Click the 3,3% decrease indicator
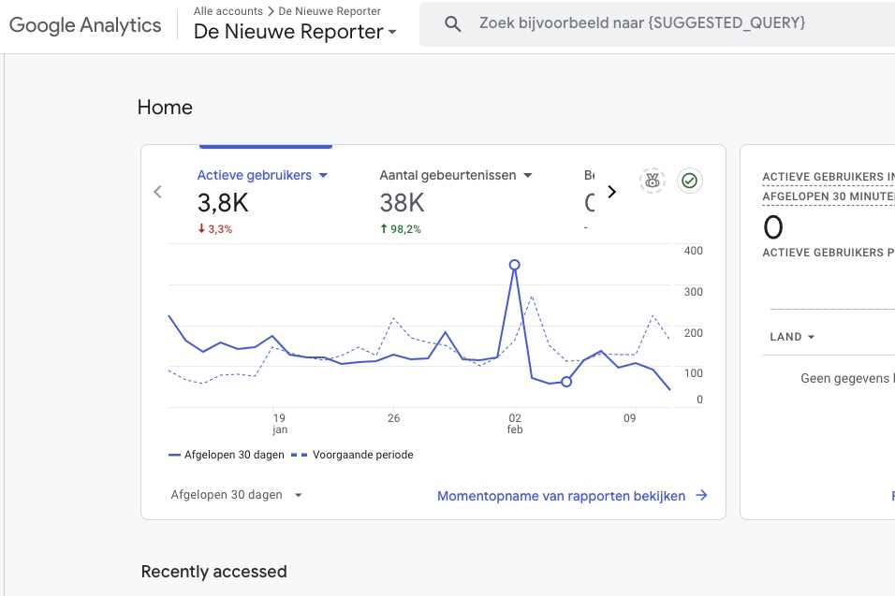The width and height of the screenshot is (895, 596). coord(215,228)
